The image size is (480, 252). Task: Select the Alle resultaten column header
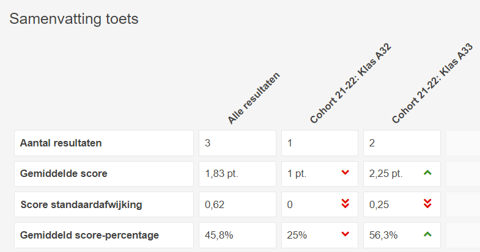click(x=254, y=98)
